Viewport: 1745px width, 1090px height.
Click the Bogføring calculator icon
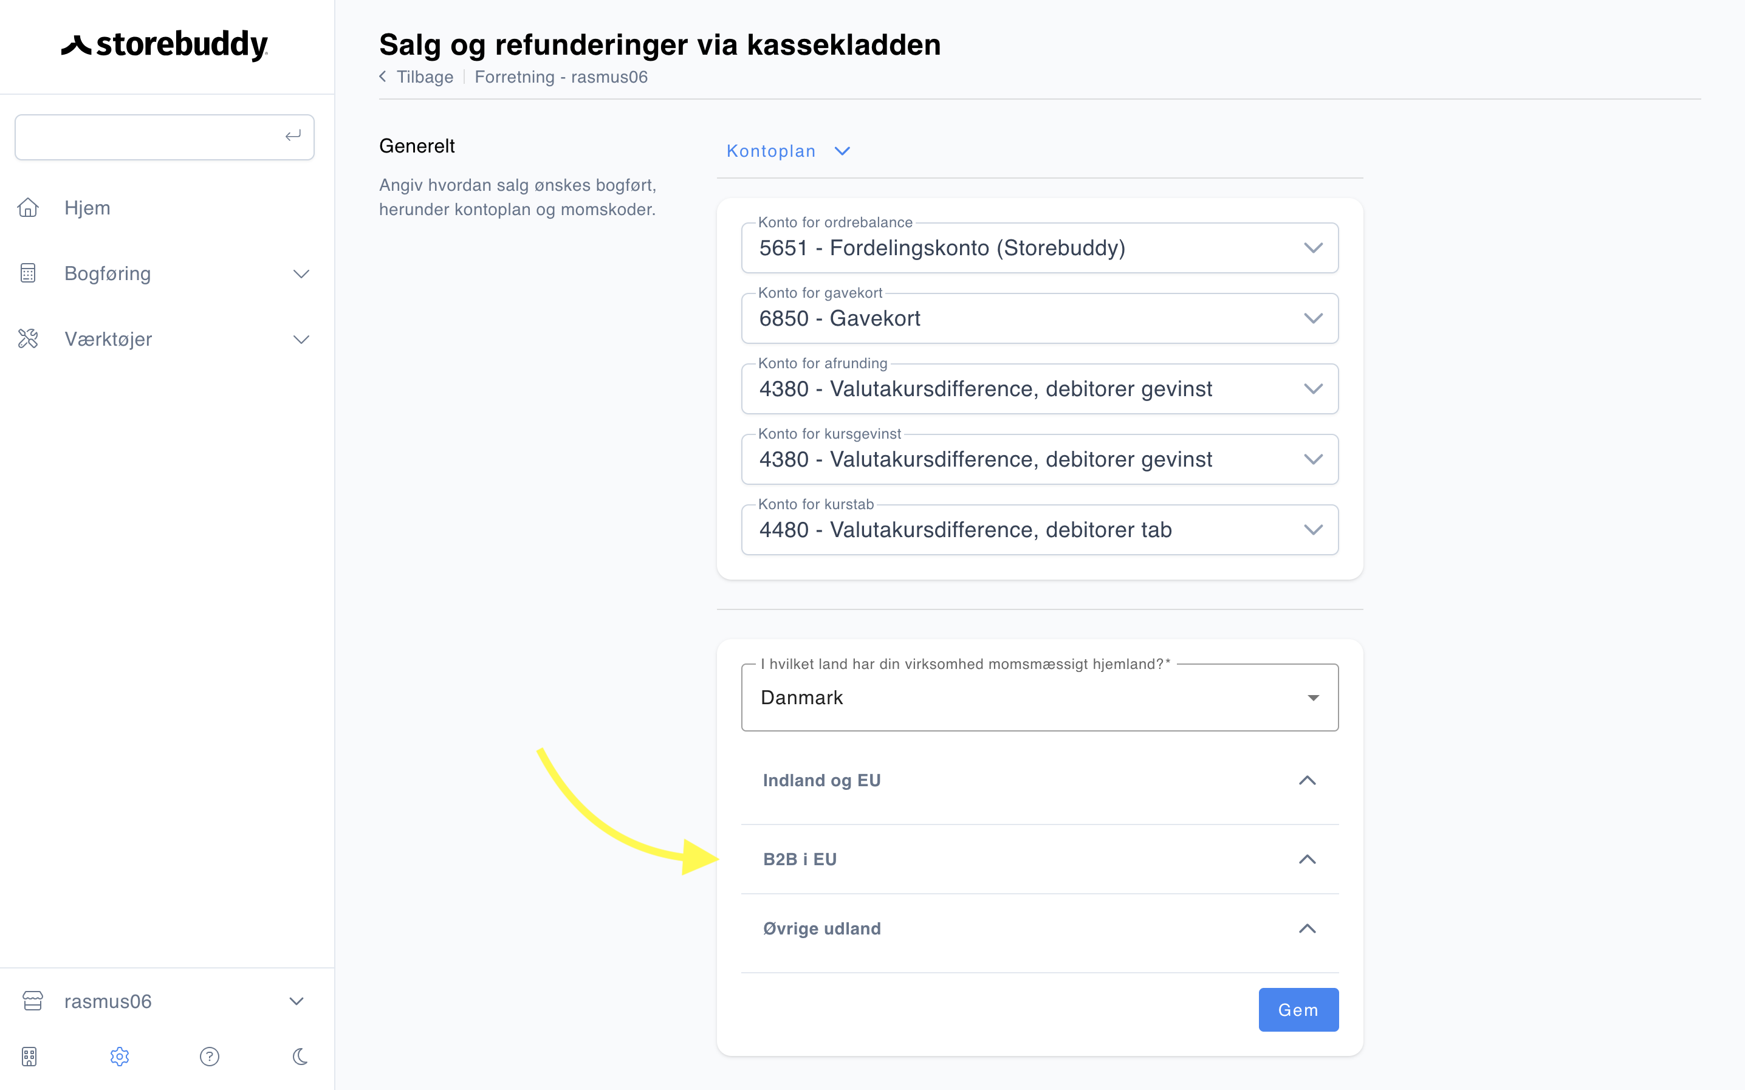(28, 273)
